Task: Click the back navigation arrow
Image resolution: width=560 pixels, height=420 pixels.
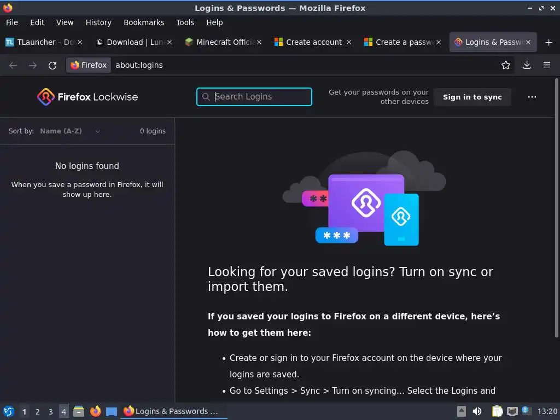Action: (x=13, y=66)
